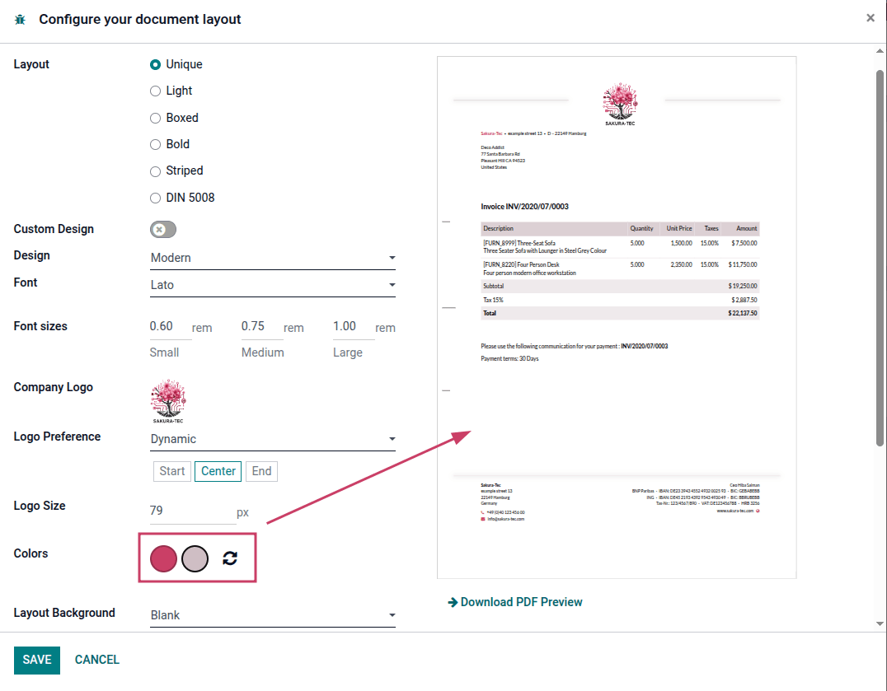Pick the primary pink color swatch
The height and width of the screenshot is (691, 887).
pyautogui.click(x=163, y=558)
